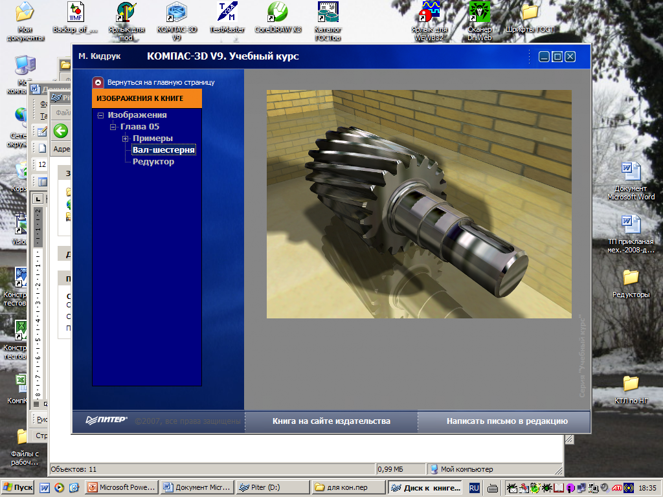663x497 pixels.
Task: Click the Глава 05 tree label
Action: coord(140,126)
